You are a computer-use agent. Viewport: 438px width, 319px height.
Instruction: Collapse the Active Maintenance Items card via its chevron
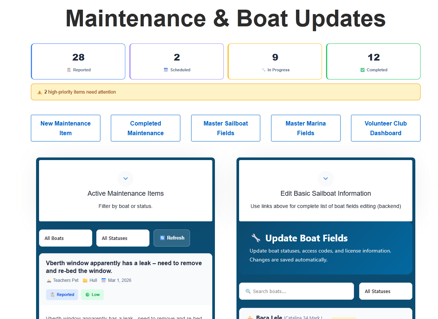125,179
